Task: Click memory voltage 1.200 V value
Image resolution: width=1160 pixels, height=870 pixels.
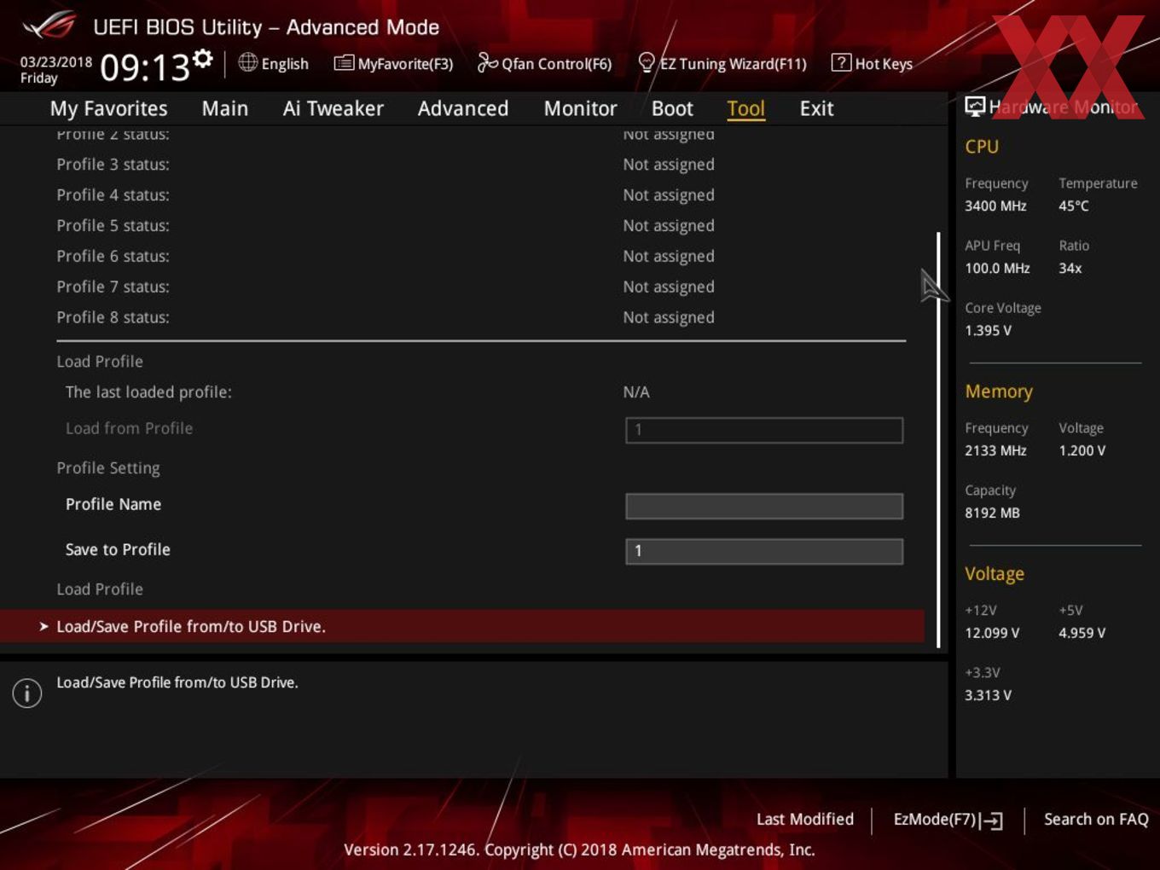Action: click(x=1082, y=450)
